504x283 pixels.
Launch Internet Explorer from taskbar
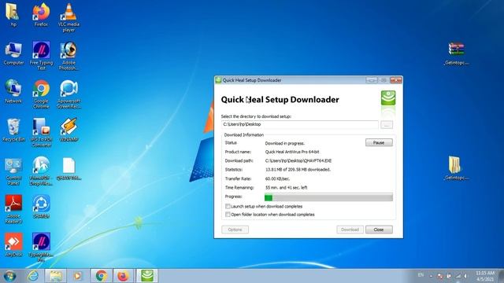pos(33,276)
